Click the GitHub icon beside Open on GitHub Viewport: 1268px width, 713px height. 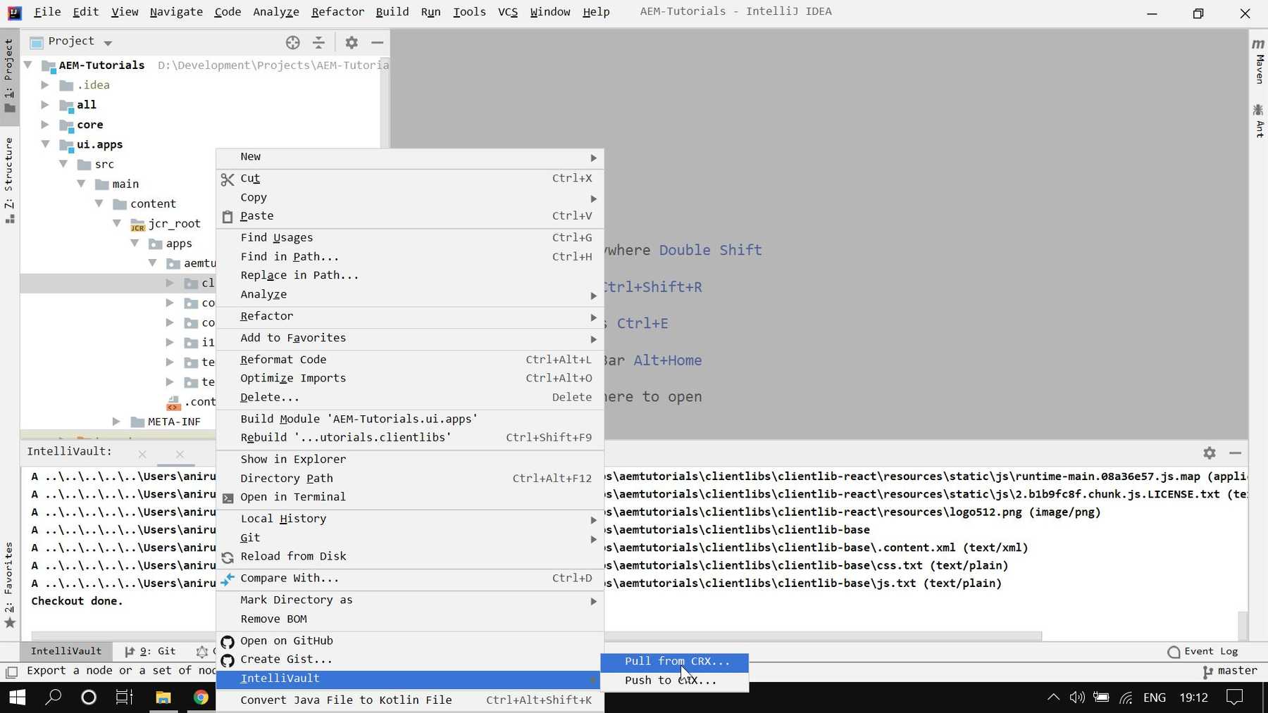pyautogui.click(x=228, y=641)
